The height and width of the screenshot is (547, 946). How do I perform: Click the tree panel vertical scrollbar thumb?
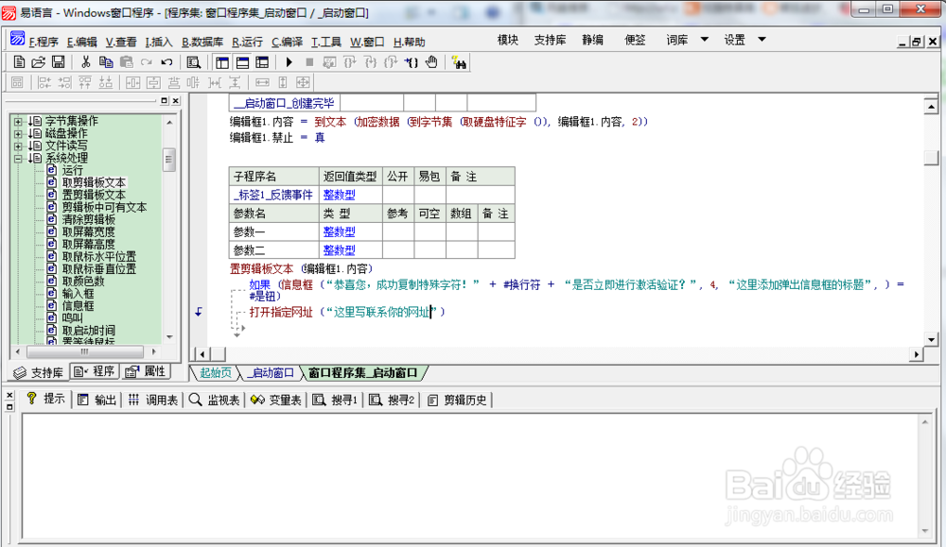[169, 160]
